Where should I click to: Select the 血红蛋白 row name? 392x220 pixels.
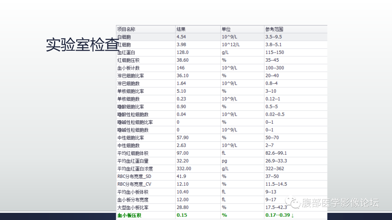(x=126, y=53)
